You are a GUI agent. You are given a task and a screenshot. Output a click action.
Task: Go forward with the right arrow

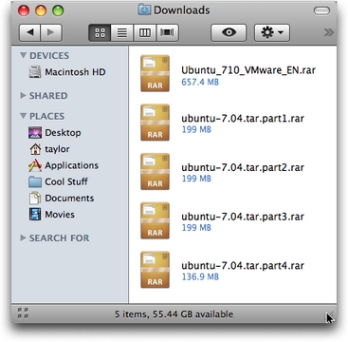tap(51, 32)
